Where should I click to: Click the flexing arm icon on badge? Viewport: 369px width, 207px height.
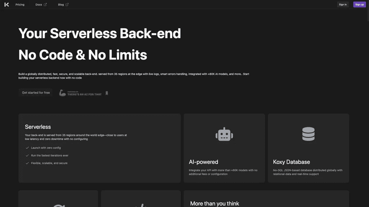(x=62, y=93)
